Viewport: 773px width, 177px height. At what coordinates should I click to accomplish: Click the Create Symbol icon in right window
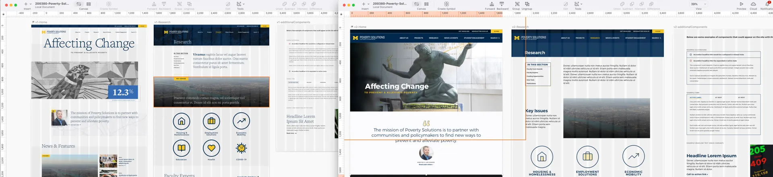(446, 4)
